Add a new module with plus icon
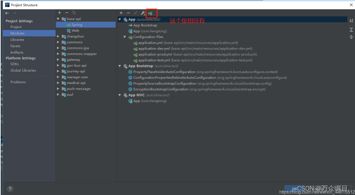Screen dimensions: 355x195 coord(59,13)
